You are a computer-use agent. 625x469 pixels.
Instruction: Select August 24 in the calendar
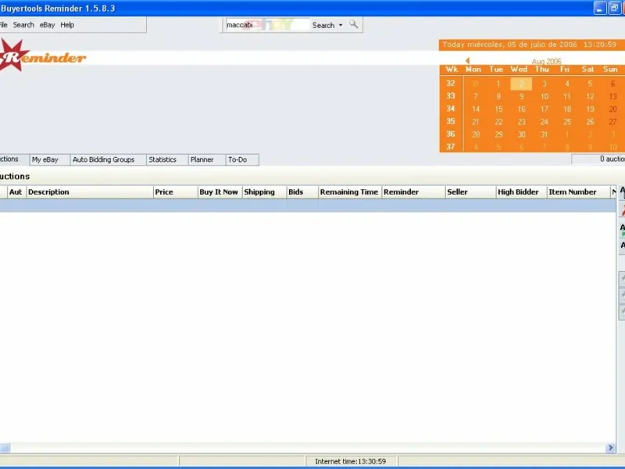pos(544,122)
